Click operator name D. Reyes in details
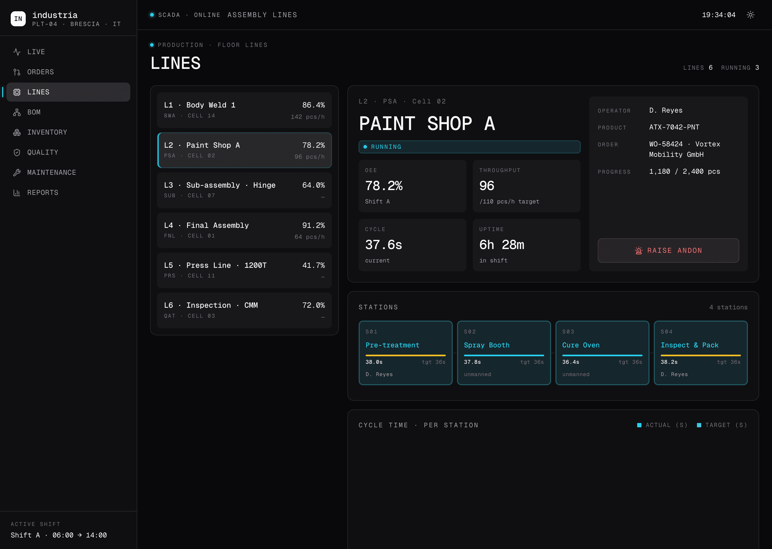This screenshot has height=549, width=772. [x=666, y=110]
